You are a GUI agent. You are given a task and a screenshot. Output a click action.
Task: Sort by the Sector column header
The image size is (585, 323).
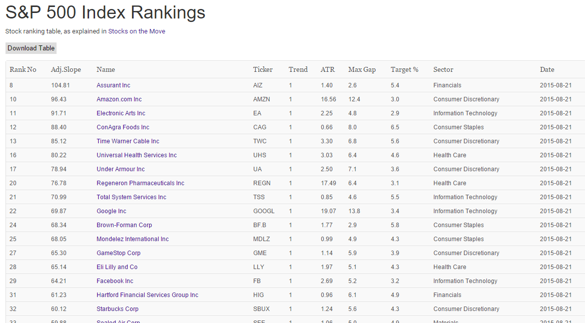click(x=443, y=69)
